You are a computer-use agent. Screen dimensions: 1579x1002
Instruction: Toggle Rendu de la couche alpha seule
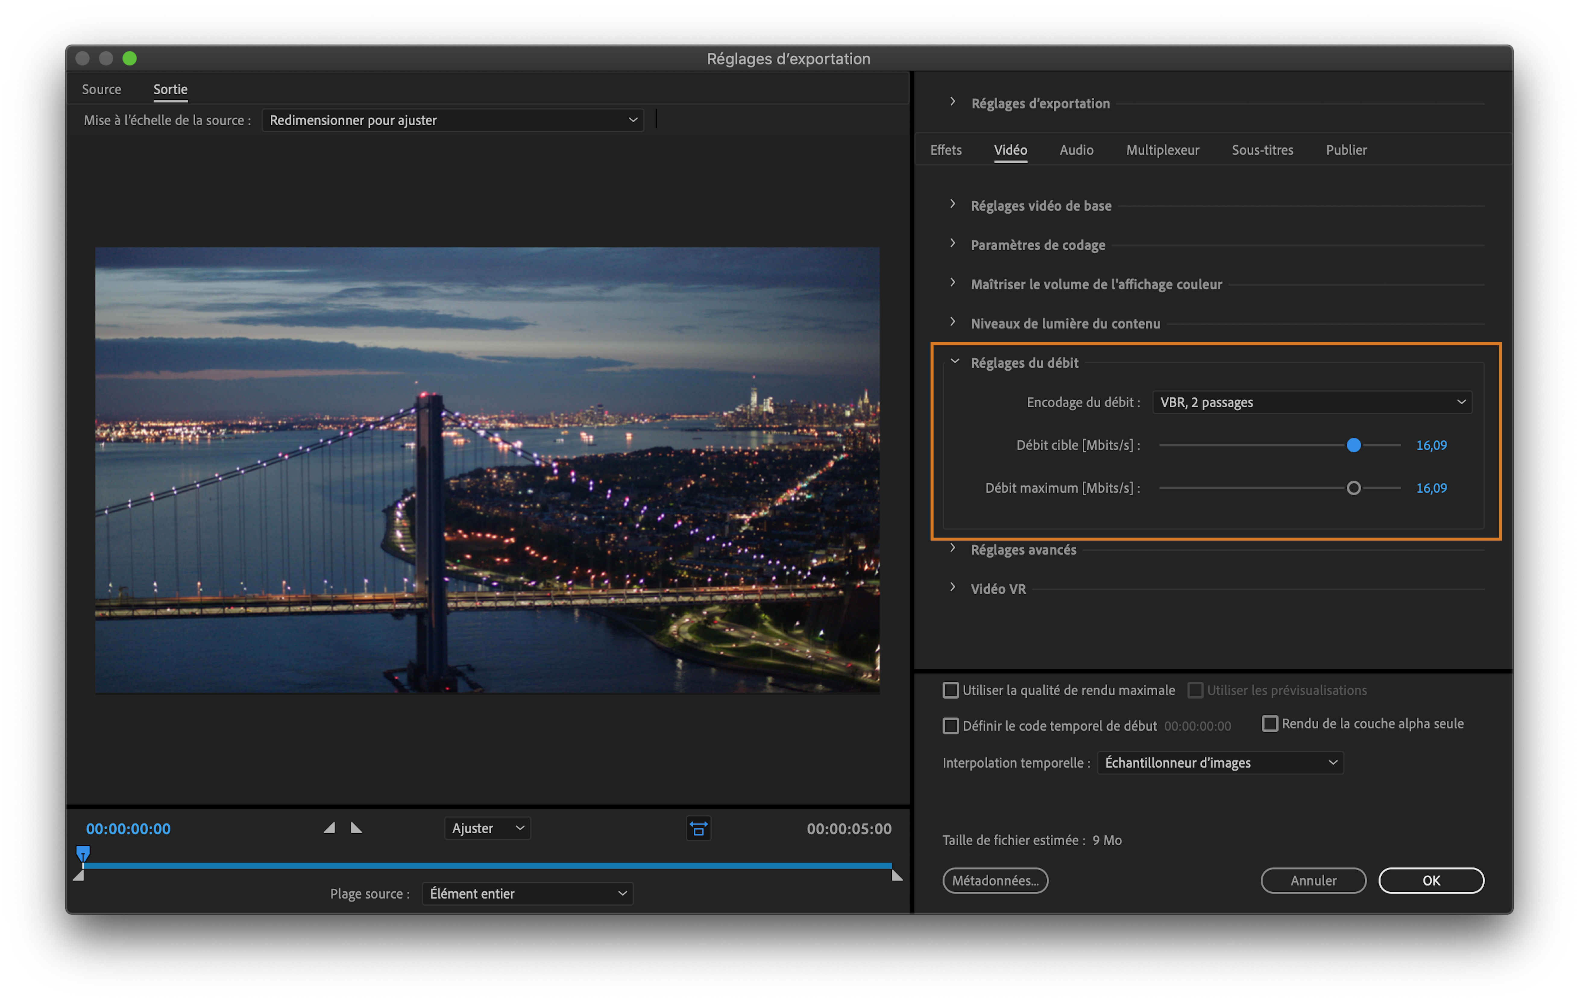pyautogui.click(x=1269, y=723)
